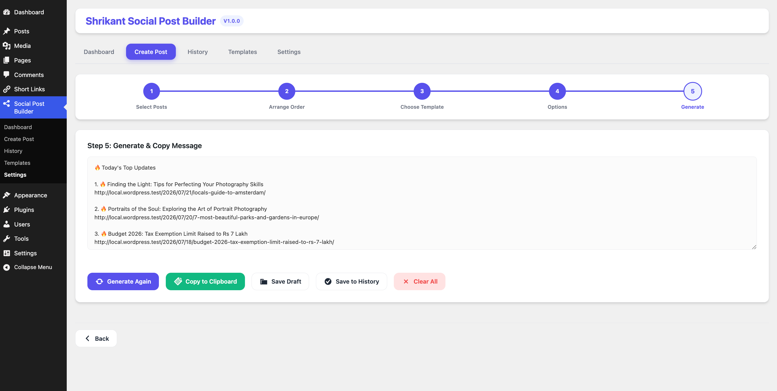Open Templates submenu link in sidebar
Viewport: 777px width, 391px height.
pos(17,163)
